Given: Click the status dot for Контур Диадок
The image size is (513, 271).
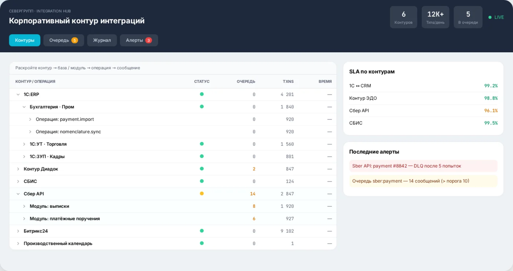Looking at the screenshot, I should pyautogui.click(x=202, y=169).
